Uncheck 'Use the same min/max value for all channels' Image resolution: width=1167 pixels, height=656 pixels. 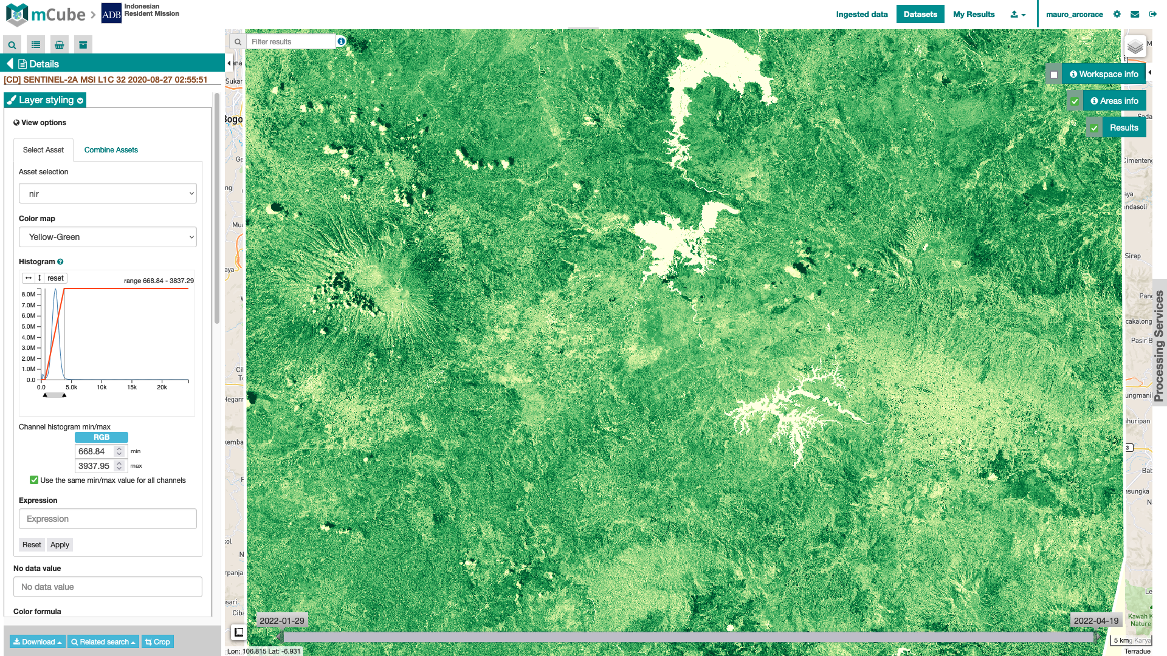(x=35, y=480)
